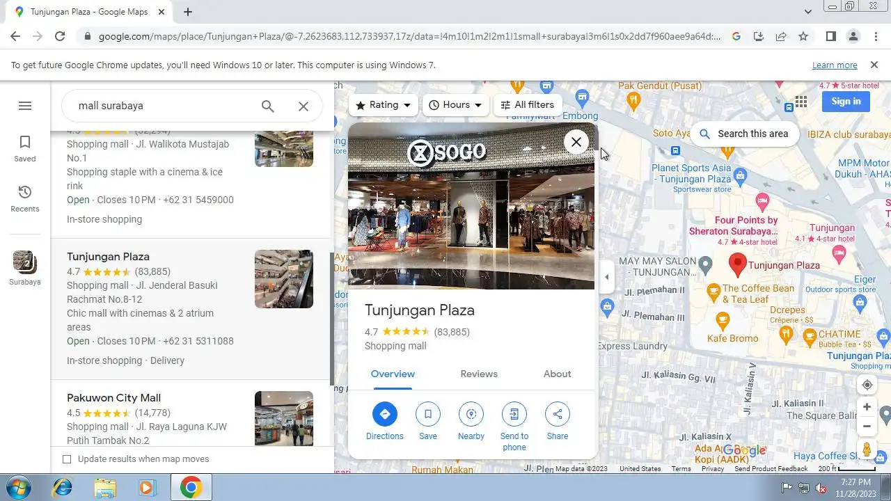The height and width of the screenshot is (501, 891).
Task: Select the Overview tab
Action: pos(393,374)
